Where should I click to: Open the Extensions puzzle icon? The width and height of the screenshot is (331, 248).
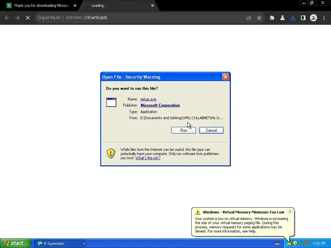(272, 18)
